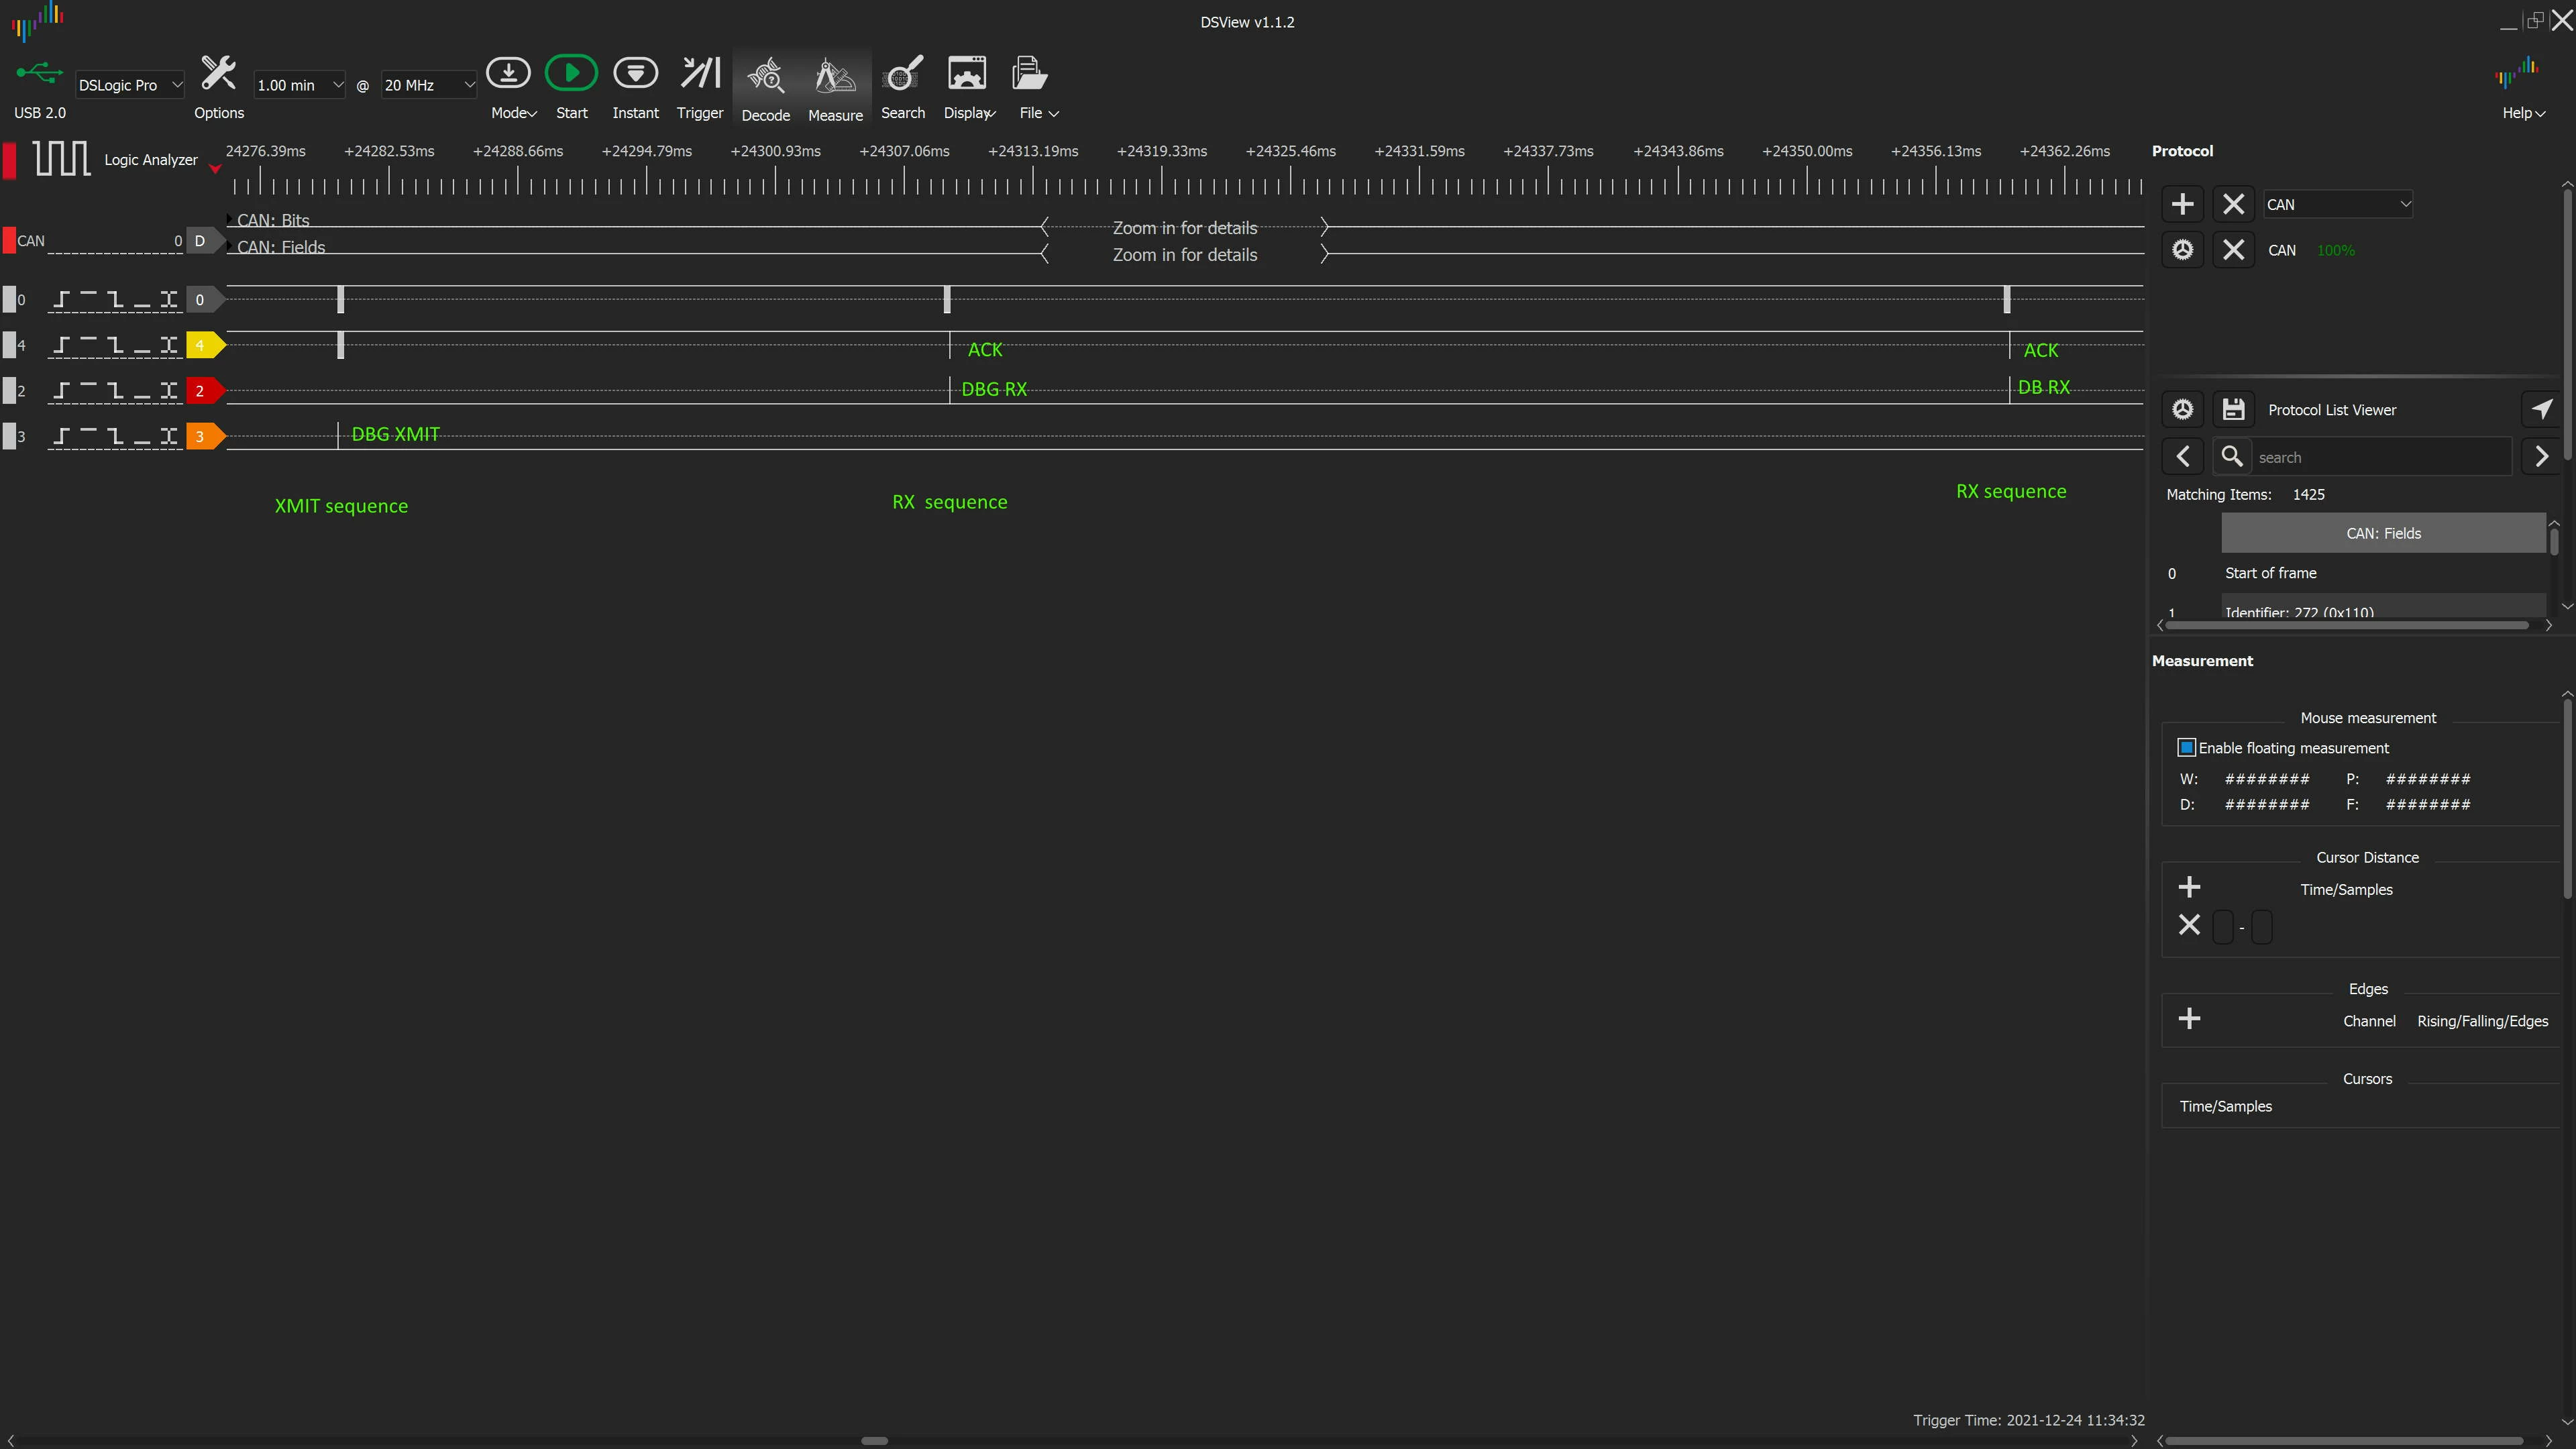Click channel 3 orange color tag

coord(204,436)
